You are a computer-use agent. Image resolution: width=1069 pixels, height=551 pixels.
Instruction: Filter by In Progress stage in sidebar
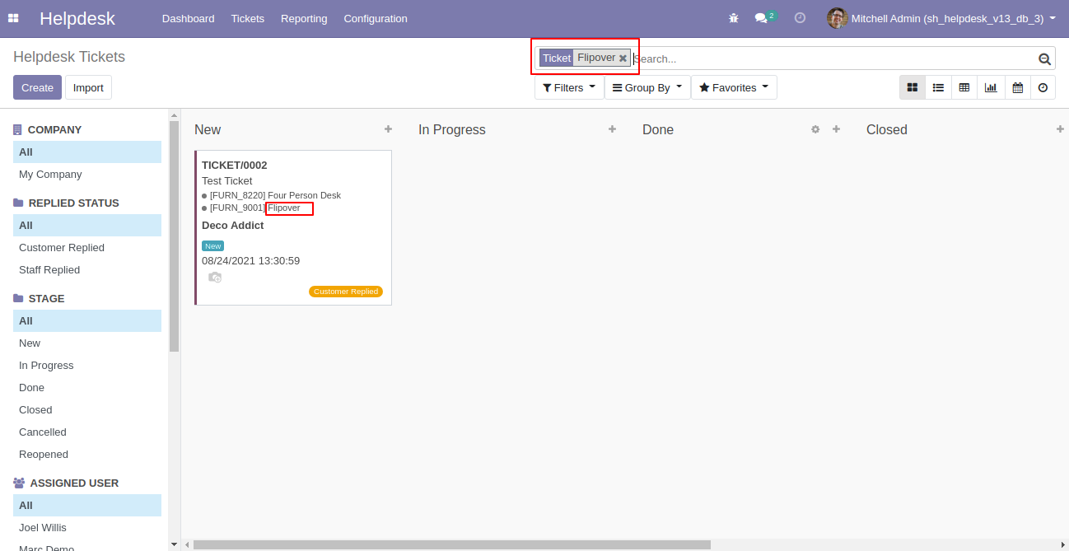(x=87, y=365)
